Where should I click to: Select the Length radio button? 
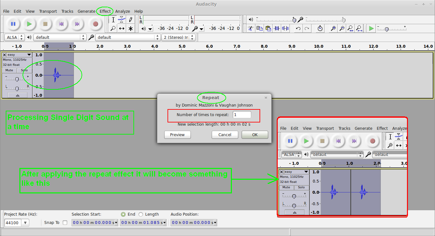coord(141,214)
